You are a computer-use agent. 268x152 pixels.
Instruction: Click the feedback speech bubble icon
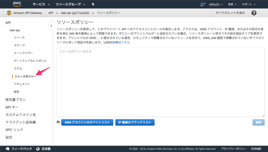pyautogui.click(x=8, y=149)
